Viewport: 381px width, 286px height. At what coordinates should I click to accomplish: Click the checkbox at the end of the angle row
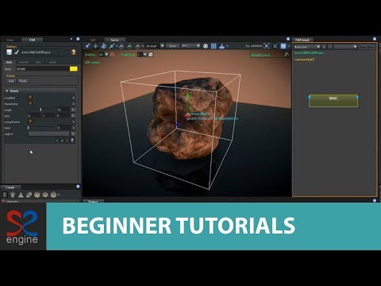point(73,110)
